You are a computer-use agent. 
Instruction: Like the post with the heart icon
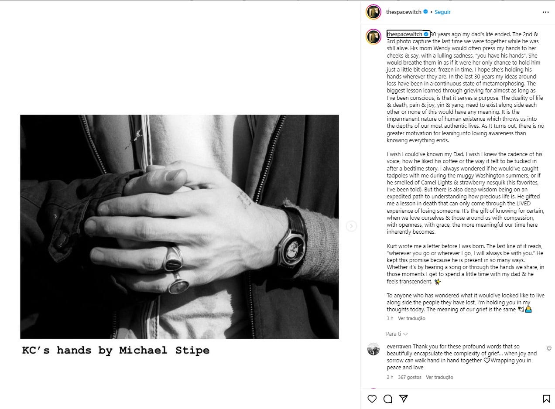372,399
